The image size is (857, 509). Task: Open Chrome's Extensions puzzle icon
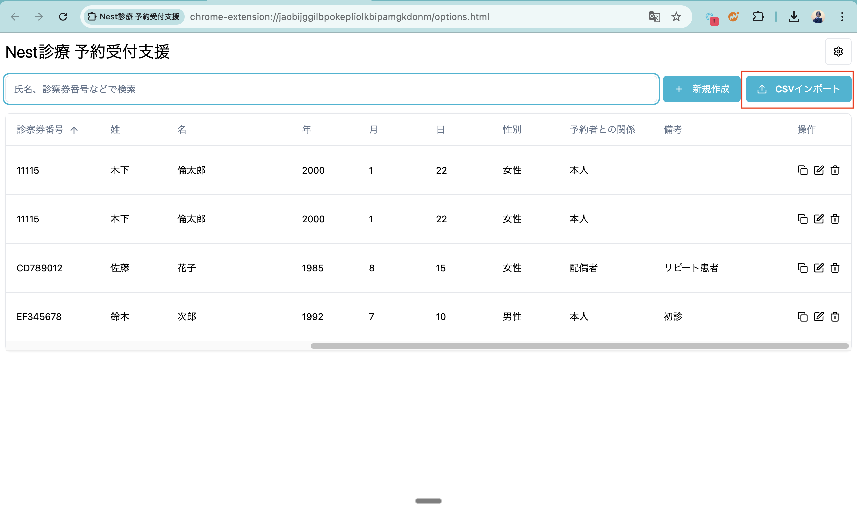pos(758,16)
